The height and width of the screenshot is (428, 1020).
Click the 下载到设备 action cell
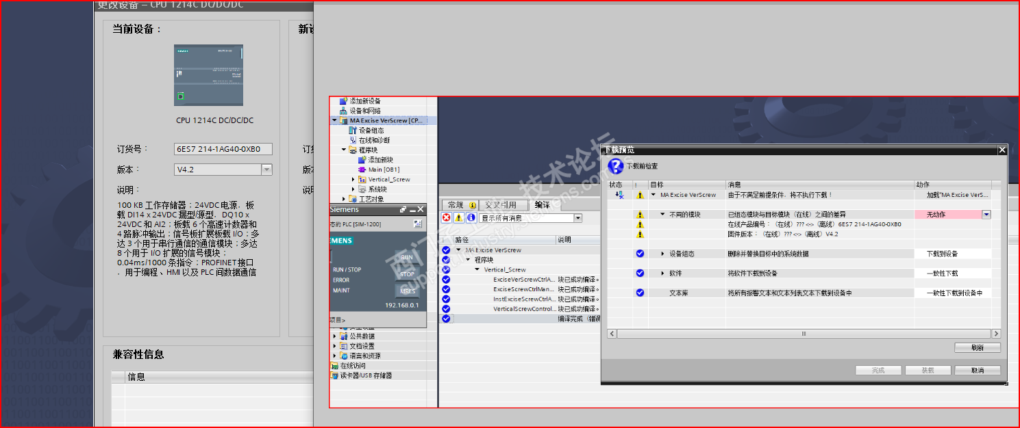(x=953, y=254)
